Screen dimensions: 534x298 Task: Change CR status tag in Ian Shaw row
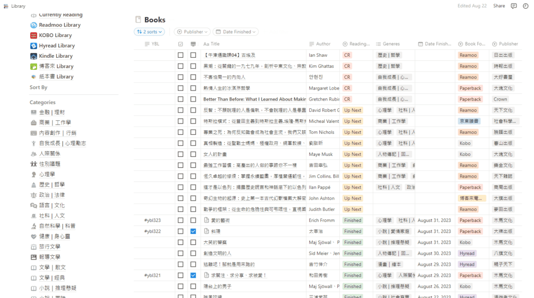[347, 55]
